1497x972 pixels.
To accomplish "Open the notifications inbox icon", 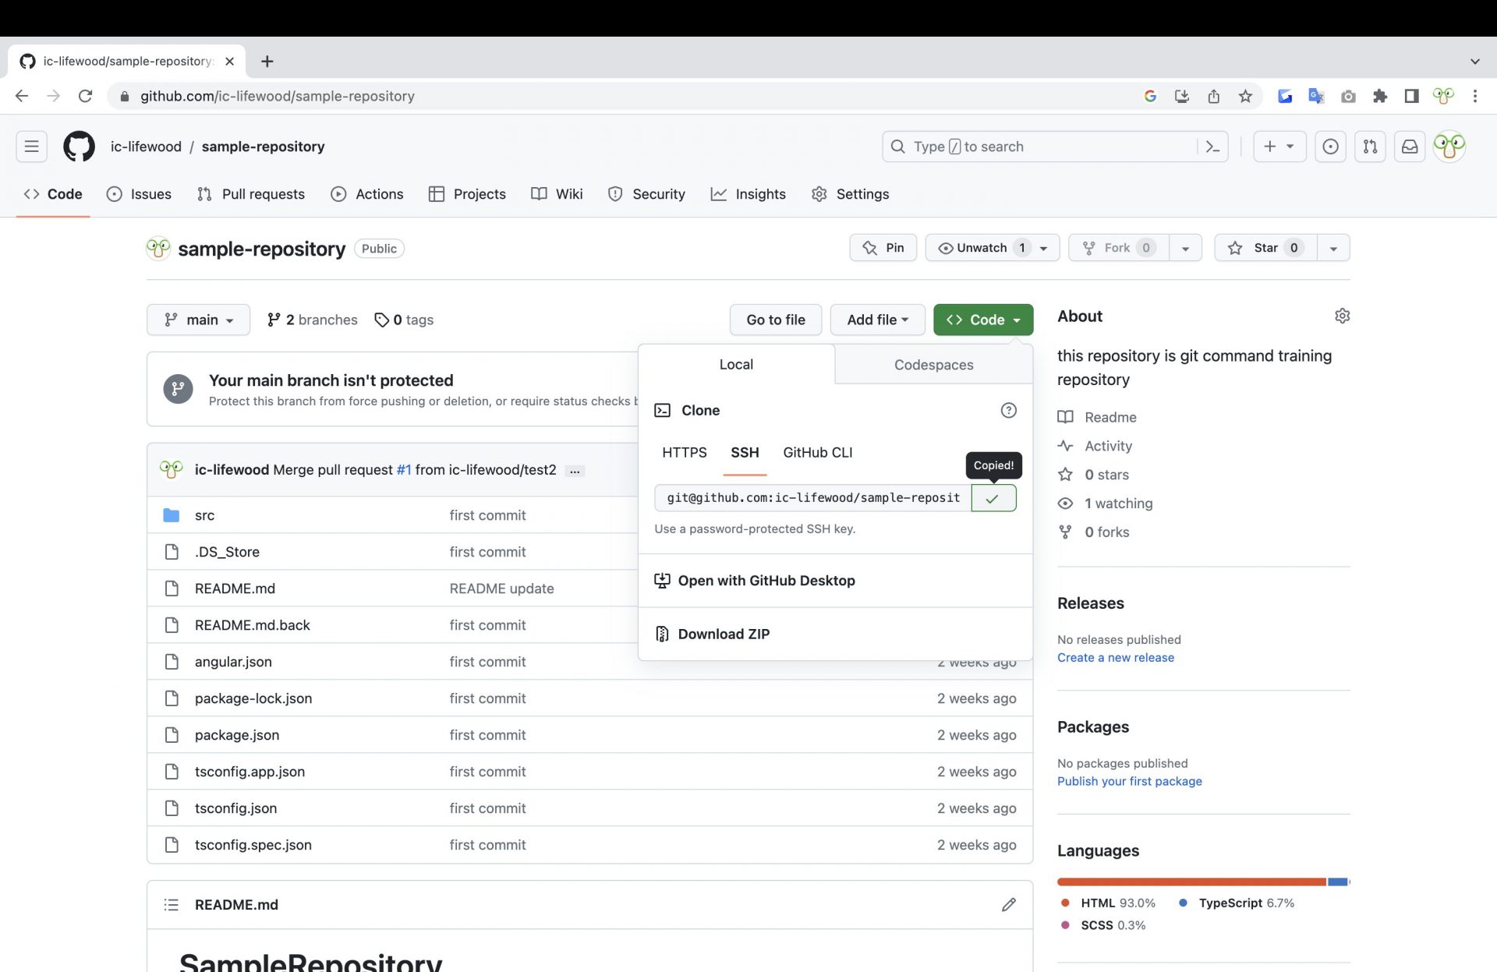I will [1410, 147].
